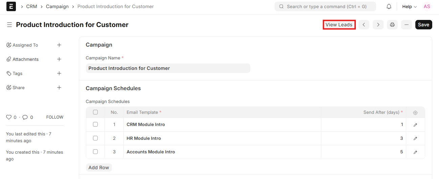
Task: Click the ERPNext home logo icon
Action: (11, 6)
